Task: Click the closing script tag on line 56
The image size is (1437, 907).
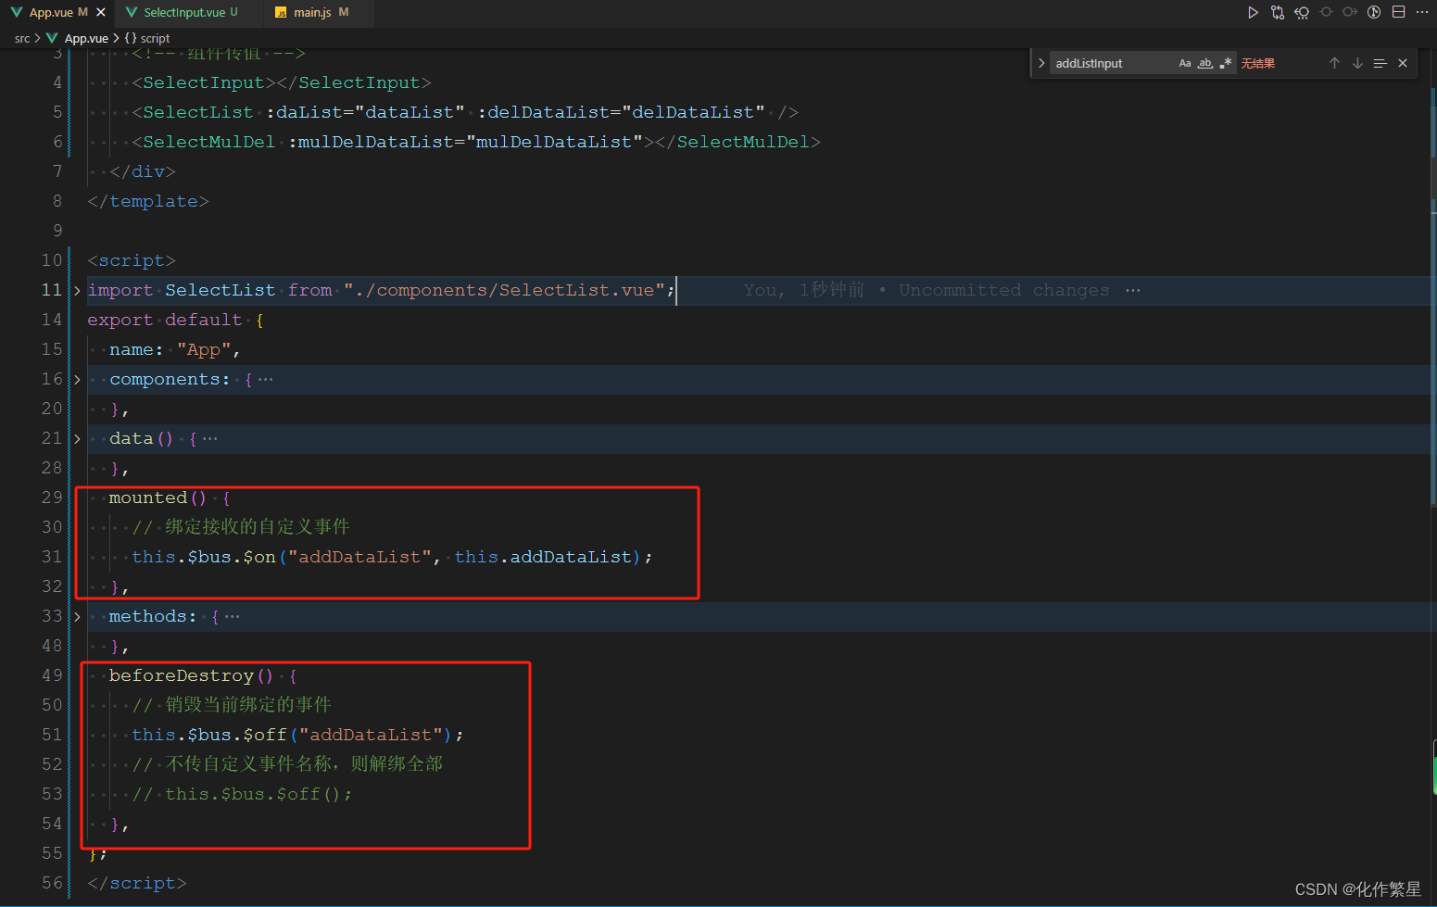Action: click(137, 883)
